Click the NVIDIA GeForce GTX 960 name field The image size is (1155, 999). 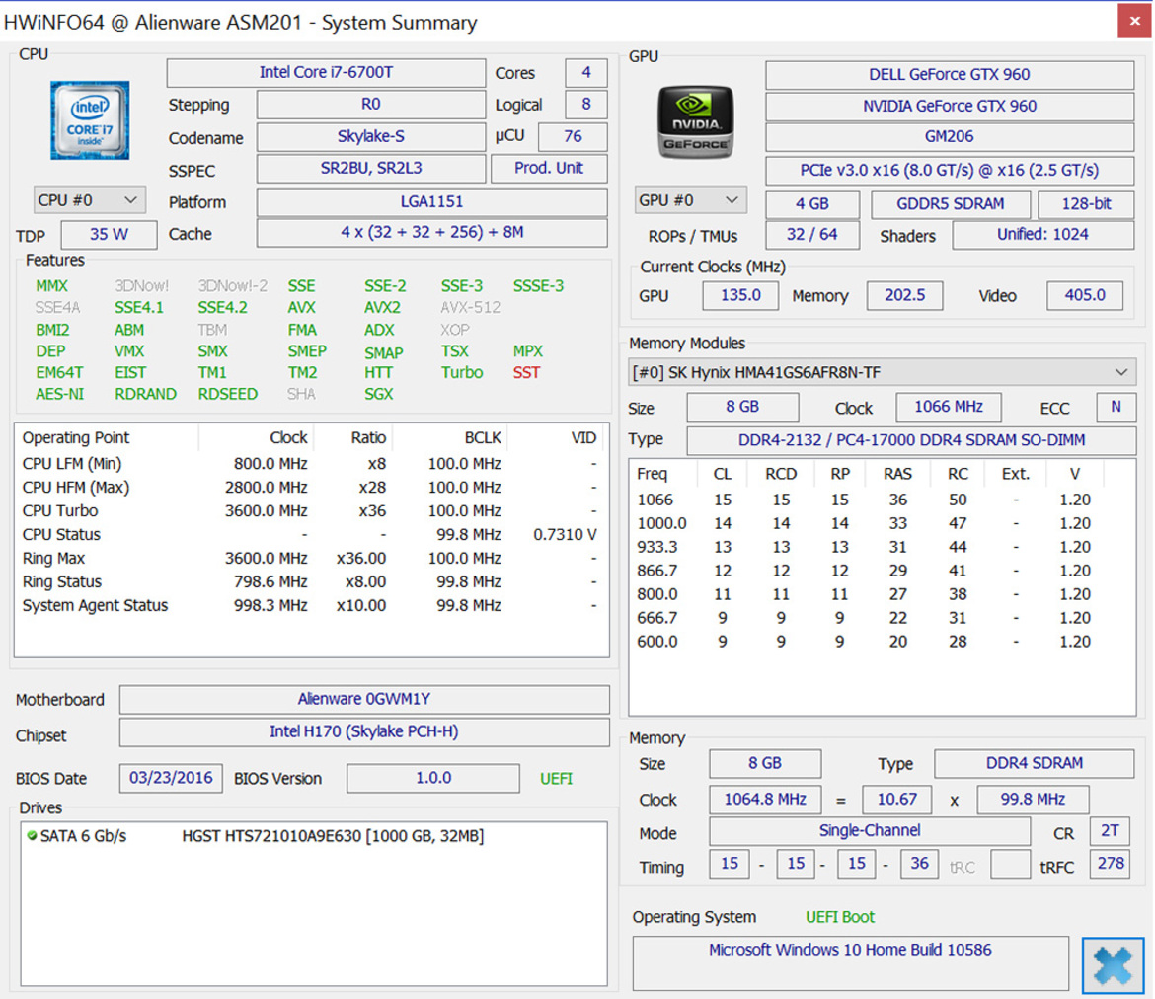(x=950, y=106)
